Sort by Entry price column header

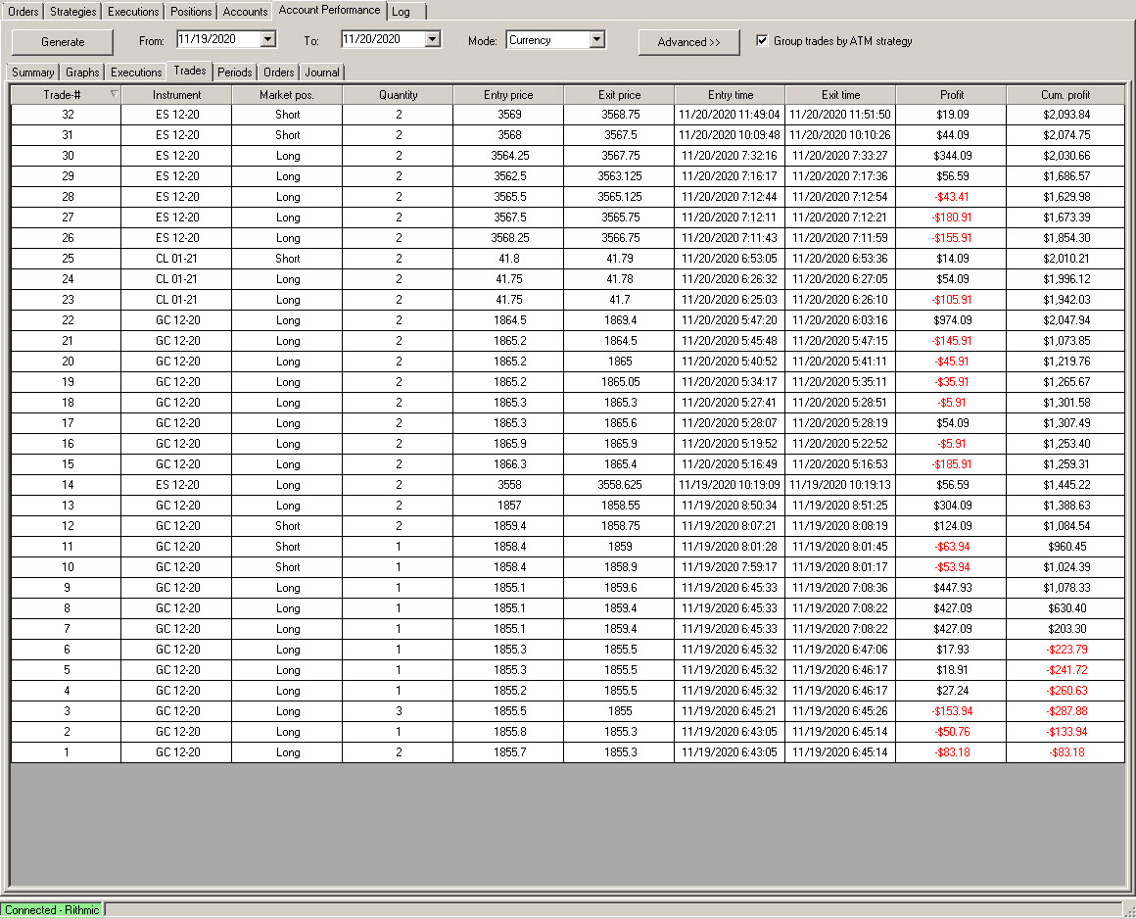coord(508,95)
